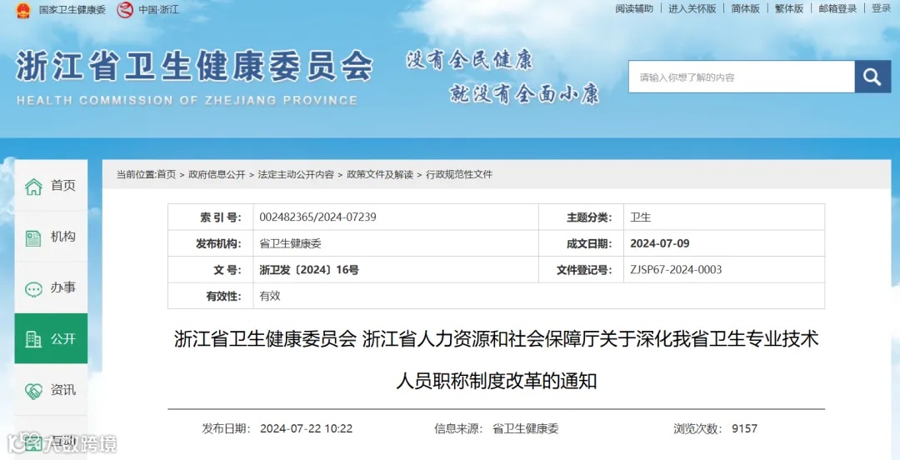This screenshot has width=900, height=460.
Task: Click validity value 有效
Action: point(270,297)
